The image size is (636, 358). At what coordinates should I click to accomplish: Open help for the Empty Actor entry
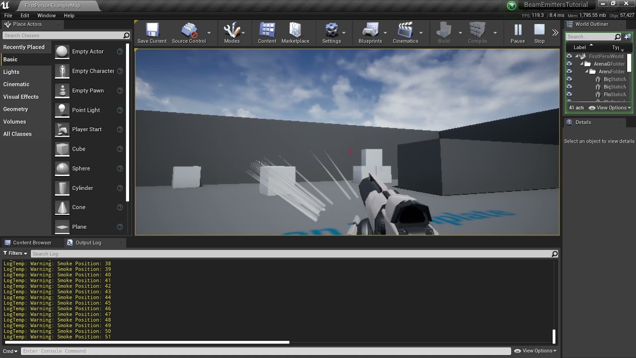coord(120,52)
